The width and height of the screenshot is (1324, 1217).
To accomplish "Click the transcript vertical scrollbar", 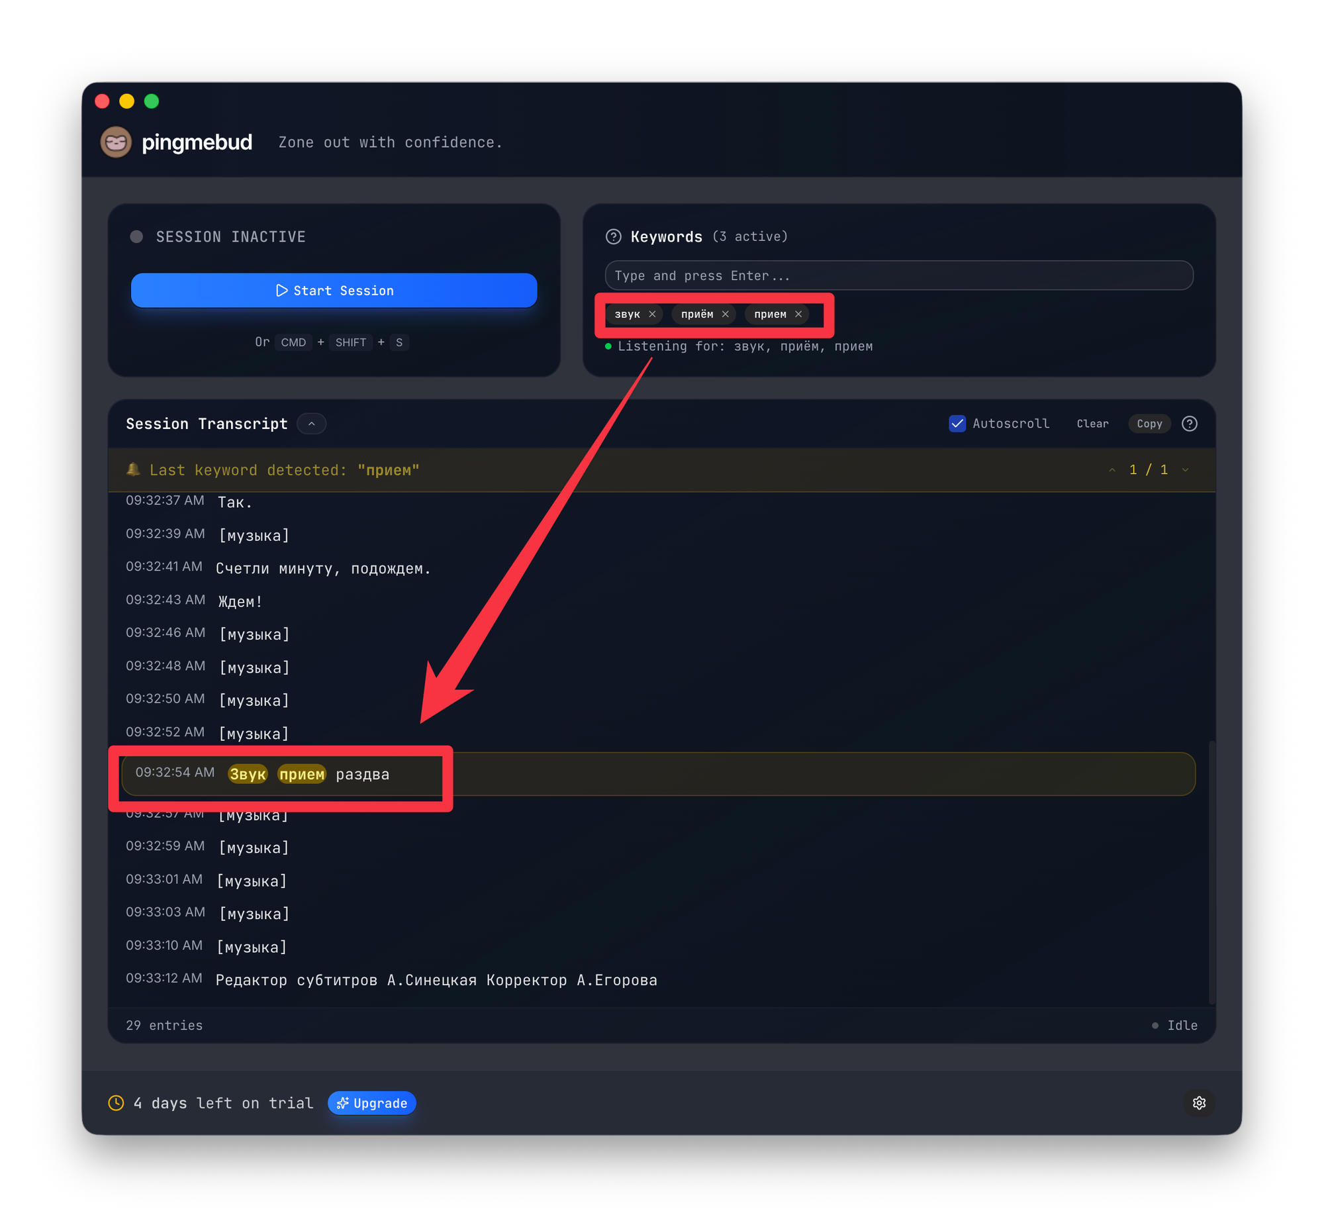I will click(x=1212, y=871).
